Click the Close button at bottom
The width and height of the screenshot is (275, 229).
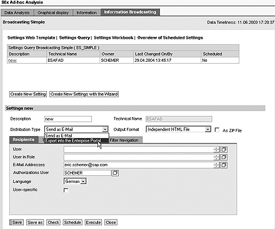[111, 222]
